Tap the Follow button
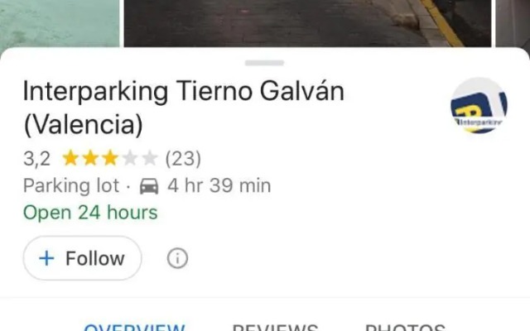Image resolution: width=530 pixels, height=331 pixels. click(82, 258)
